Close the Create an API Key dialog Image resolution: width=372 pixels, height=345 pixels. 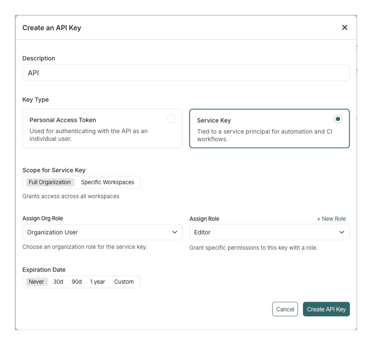click(344, 28)
